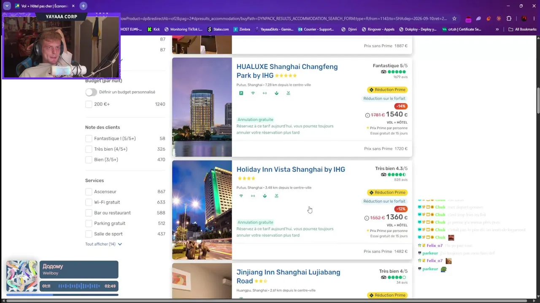Open the browser Extensions puzzle icon

tap(509, 19)
